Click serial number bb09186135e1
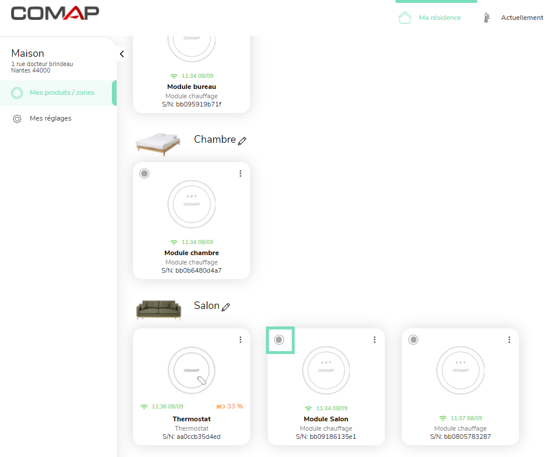Image resolution: width=553 pixels, height=457 pixels. [326, 437]
